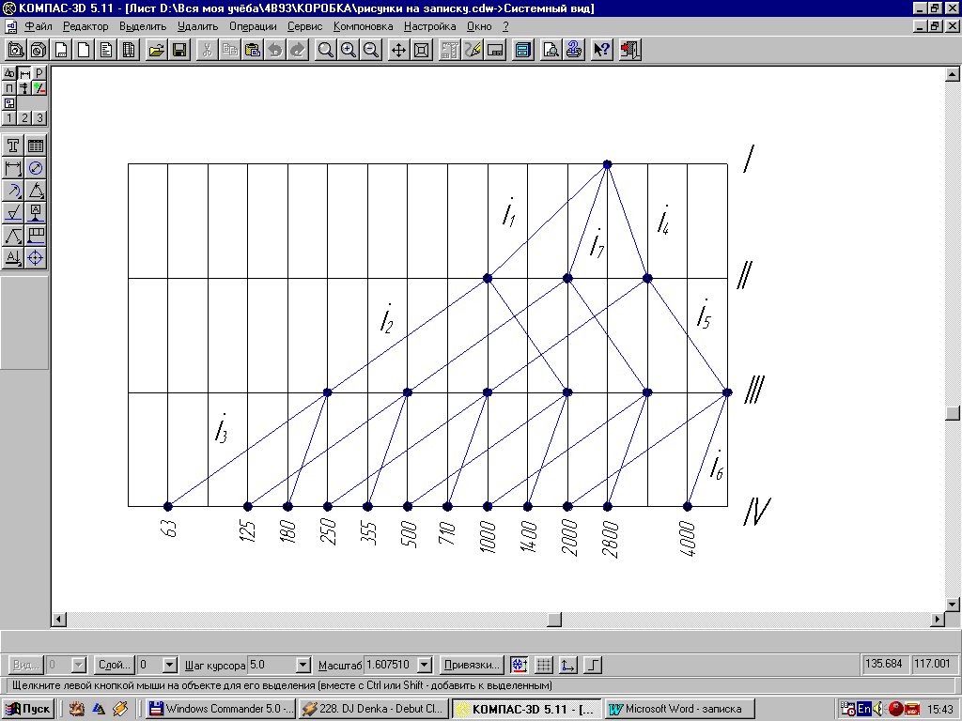Open the Выделить menu
962x721 pixels.
tap(143, 26)
